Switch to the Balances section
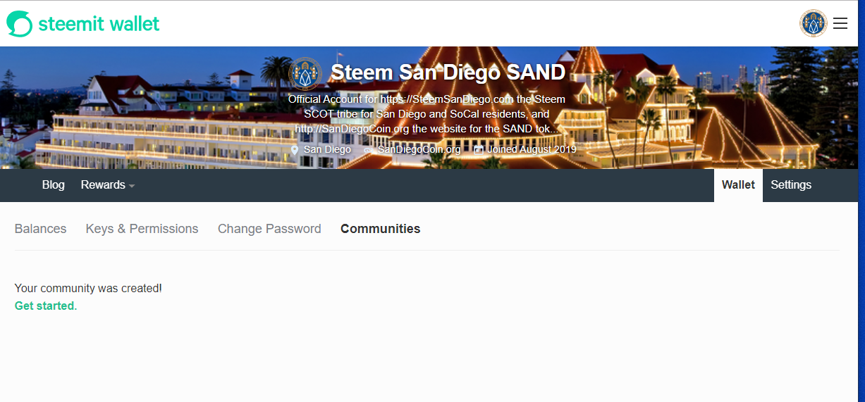 click(40, 229)
